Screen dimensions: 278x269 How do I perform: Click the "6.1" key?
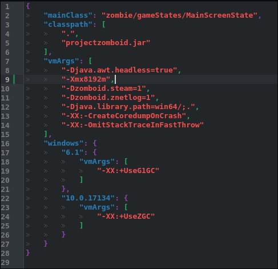point(72,152)
